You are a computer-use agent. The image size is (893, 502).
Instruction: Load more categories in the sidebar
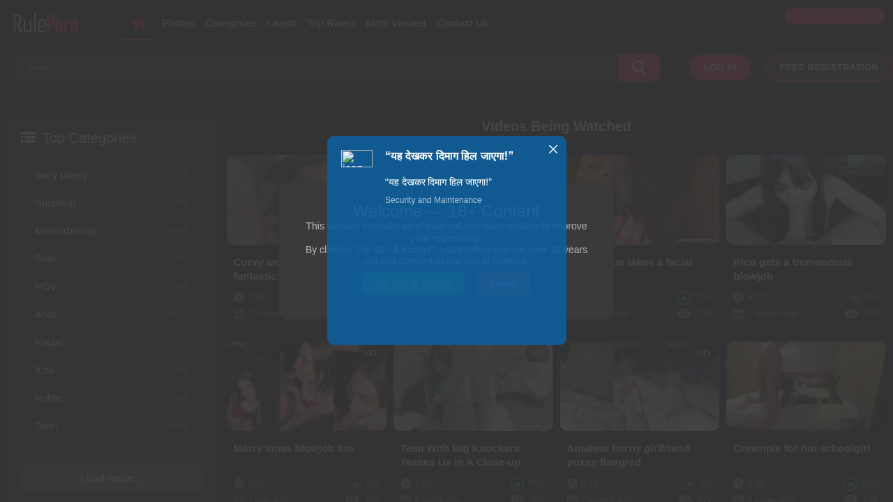pos(112,478)
